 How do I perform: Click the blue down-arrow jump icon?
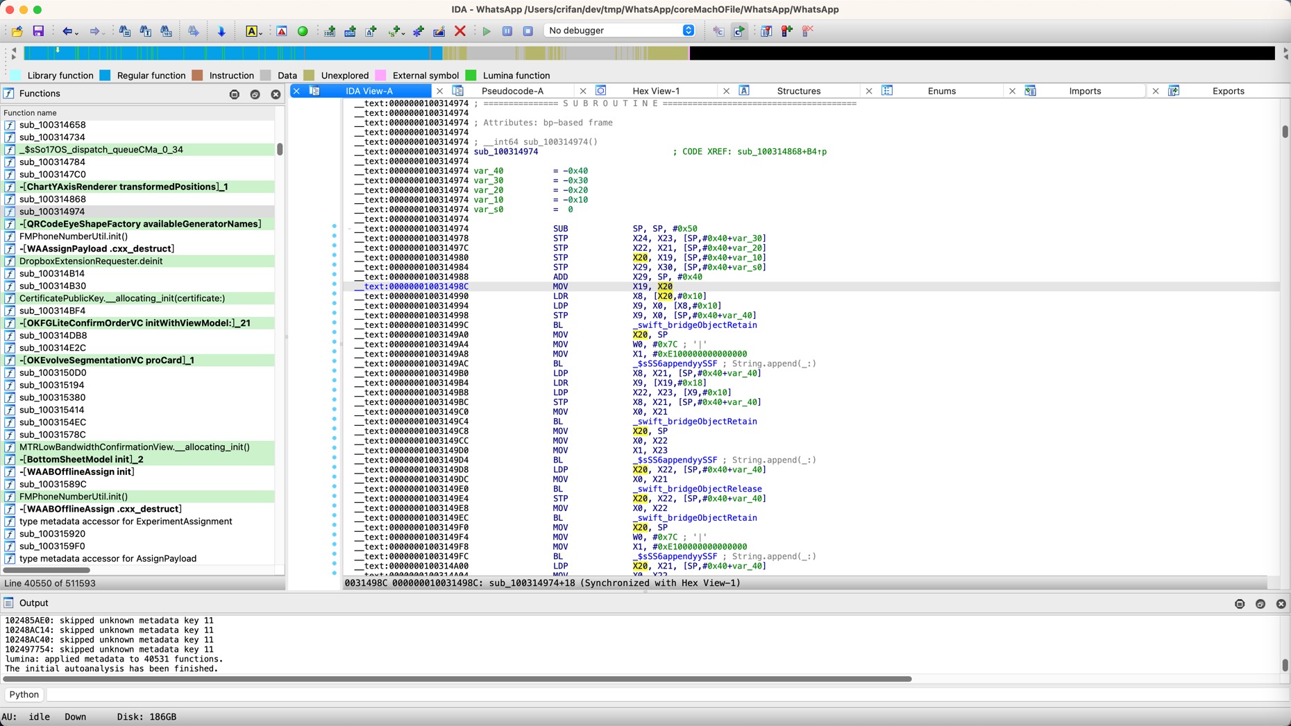(x=221, y=31)
